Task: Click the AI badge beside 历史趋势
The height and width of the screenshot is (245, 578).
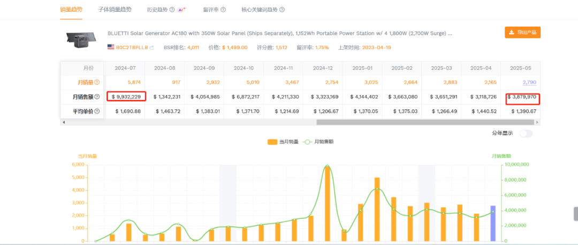Action: point(181,10)
